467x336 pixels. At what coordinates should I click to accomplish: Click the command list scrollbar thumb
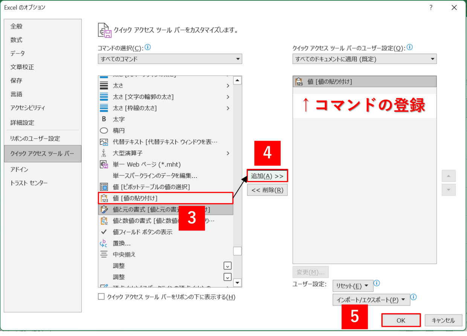coord(237,251)
